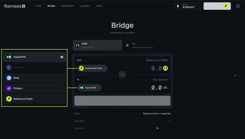Viewport: 245px width, 139px height.
Task: Click Robinhood Chain logo in list
Action: pyautogui.click(x=9, y=99)
